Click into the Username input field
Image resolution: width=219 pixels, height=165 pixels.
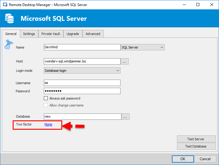point(82,83)
